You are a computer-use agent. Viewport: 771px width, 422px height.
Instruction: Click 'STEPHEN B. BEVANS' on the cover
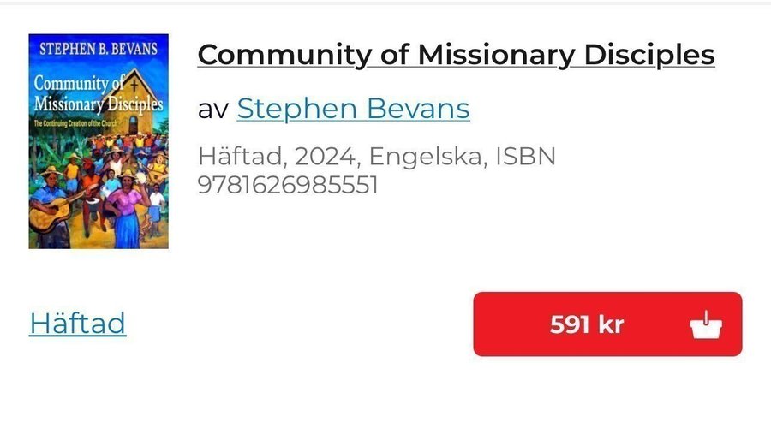coord(99,48)
